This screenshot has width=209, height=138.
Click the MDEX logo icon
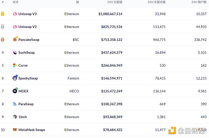pyautogui.click(x=15, y=91)
